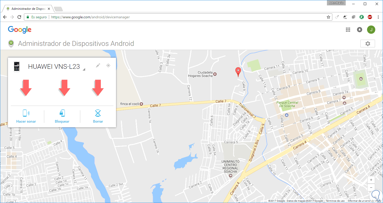Viewport: 383px width, 203px height.
Task: Open the green J account avatar
Action: (x=371, y=30)
